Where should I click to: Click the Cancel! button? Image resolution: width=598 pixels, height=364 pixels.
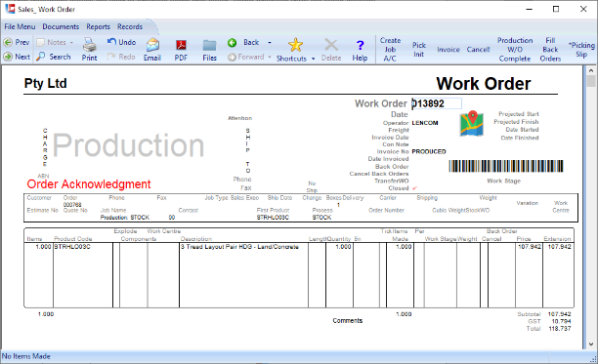tap(478, 50)
